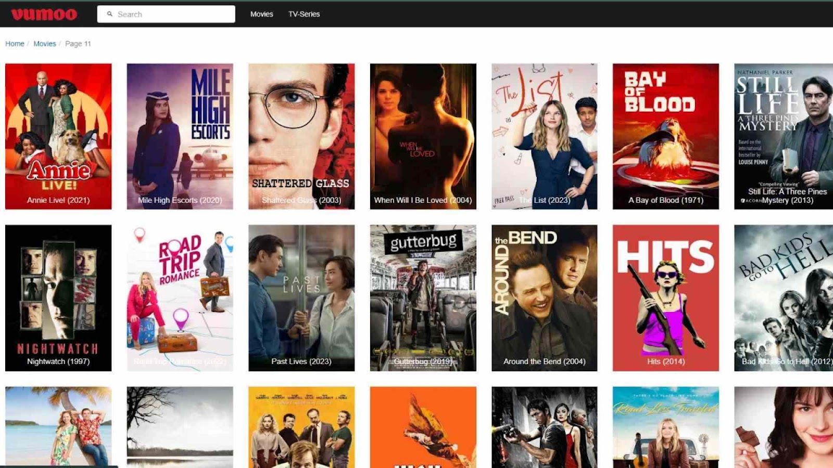Open the TV-Series menu item
833x468 pixels.
(x=304, y=14)
